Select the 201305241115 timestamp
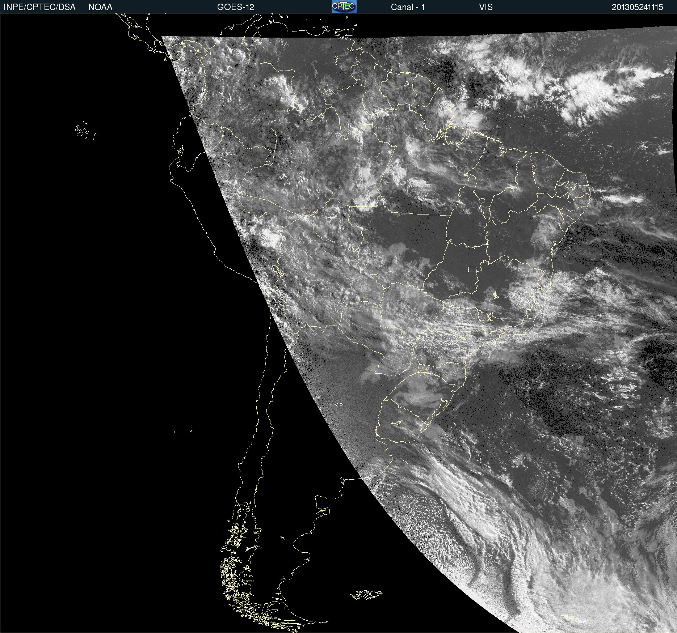Image resolution: width=677 pixels, height=633 pixels. (x=638, y=7)
